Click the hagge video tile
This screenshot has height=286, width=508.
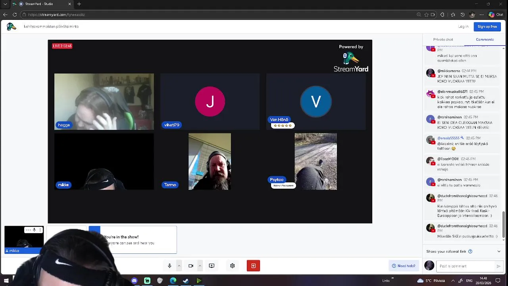pyautogui.click(x=104, y=102)
